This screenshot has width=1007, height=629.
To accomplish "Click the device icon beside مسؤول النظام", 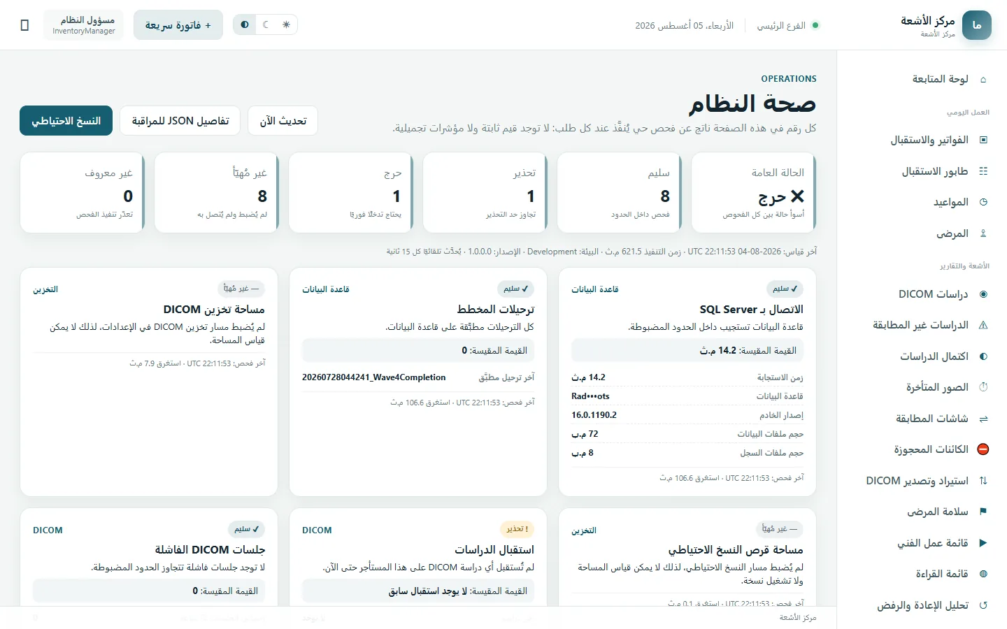I will coord(25,25).
